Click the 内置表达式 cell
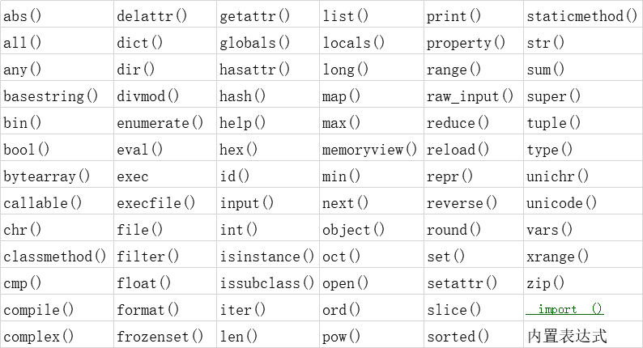The image size is (643, 348). pos(566,336)
